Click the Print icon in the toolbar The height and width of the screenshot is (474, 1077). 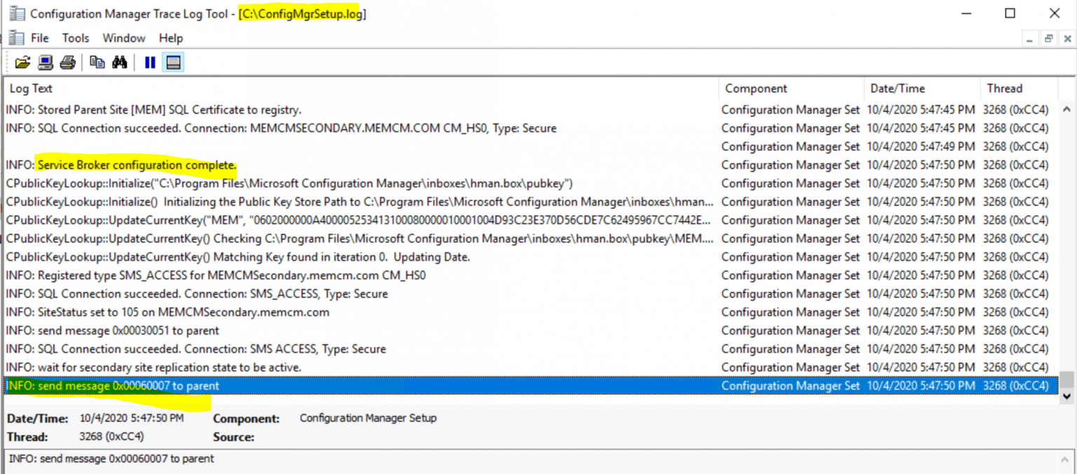point(67,62)
